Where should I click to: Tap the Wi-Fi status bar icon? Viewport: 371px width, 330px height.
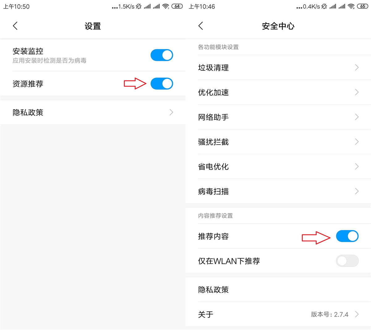tap(165, 6)
